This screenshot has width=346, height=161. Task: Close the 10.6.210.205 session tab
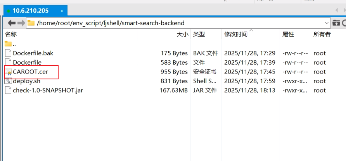click(x=62, y=11)
